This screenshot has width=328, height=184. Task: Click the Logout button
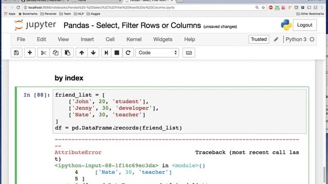coord(304,25)
